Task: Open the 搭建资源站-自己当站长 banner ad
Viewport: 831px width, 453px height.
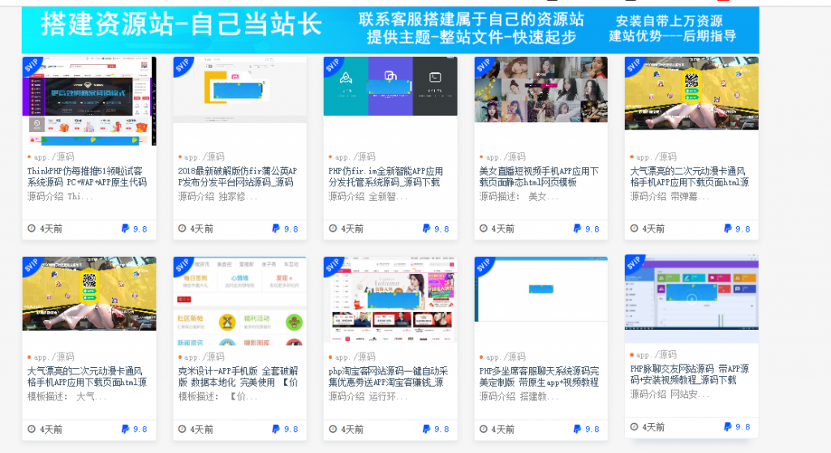Action: click(x=390, y=30)
